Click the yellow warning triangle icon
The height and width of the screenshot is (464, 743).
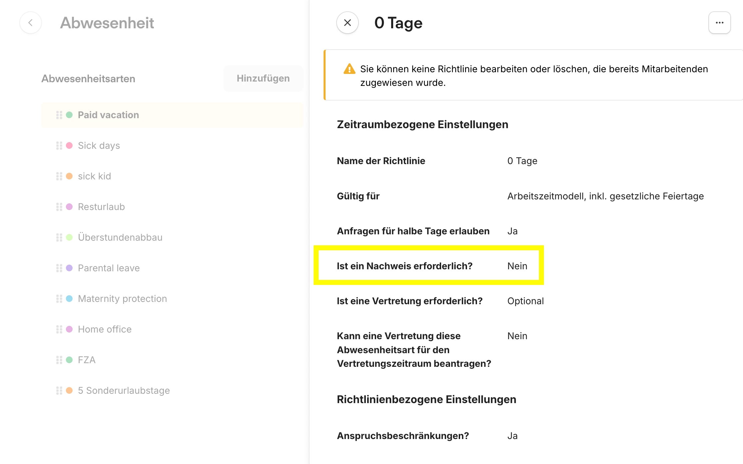349,69
